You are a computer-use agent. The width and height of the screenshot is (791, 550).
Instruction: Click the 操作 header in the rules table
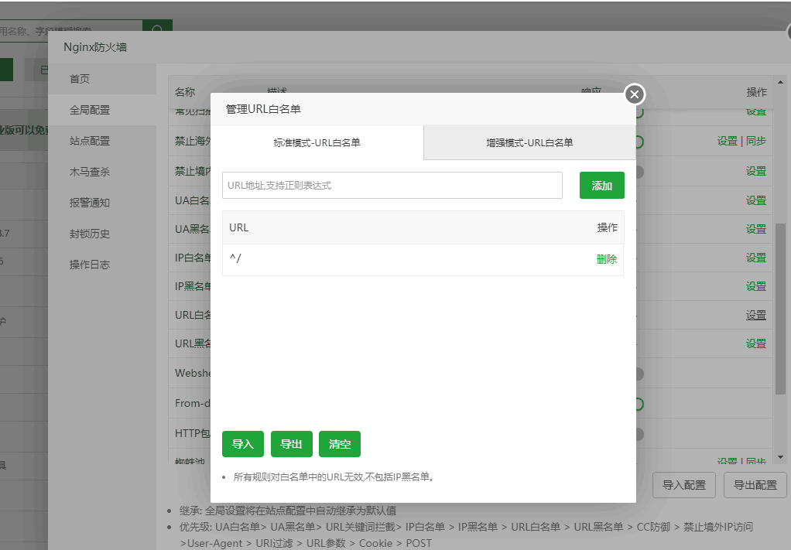pyautogui.click(x=756, y=92)
